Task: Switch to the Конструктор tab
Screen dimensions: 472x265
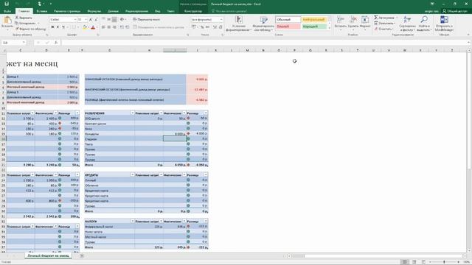Action: coord(193,11)
